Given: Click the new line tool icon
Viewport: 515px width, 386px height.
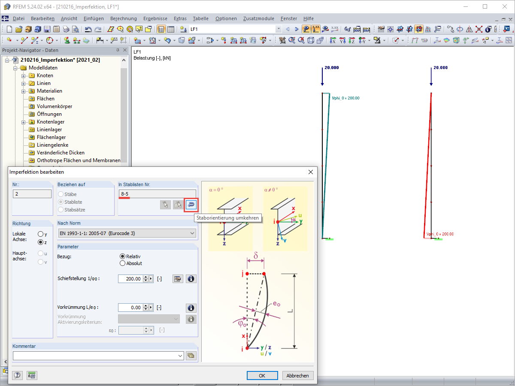Looking at the screenshot, I should (24, 40).
